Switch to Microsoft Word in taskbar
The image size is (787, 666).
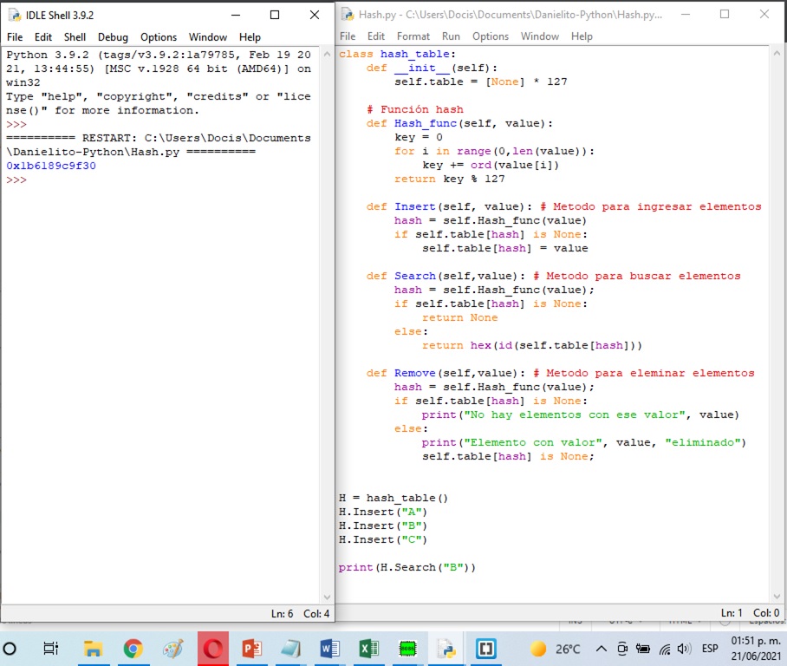click(x=330, y=649)
